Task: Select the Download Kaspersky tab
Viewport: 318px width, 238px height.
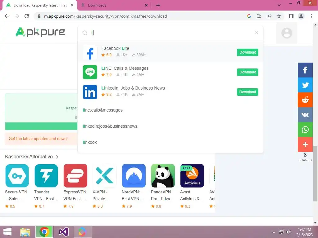Action: click(x=40, y=5)
